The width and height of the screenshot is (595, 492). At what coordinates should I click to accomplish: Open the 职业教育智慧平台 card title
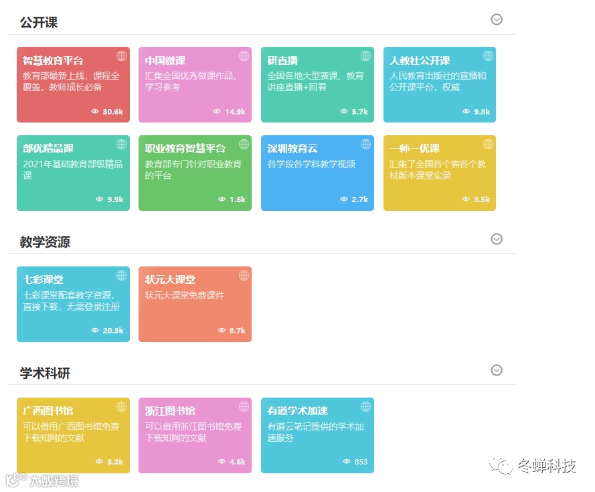coord(185,148)
